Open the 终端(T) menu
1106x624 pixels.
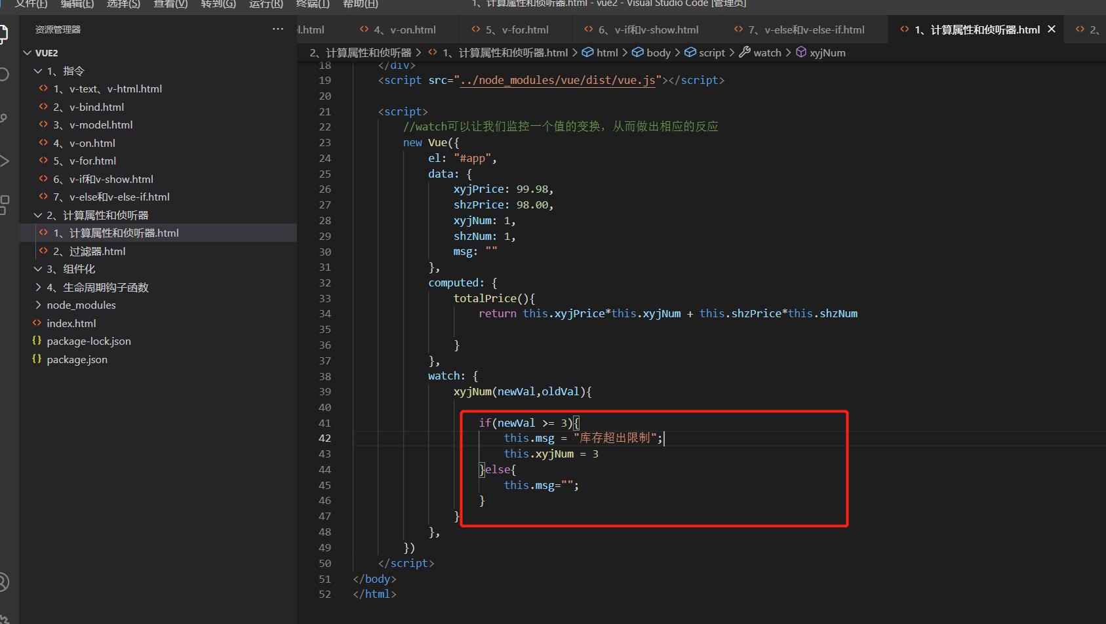pos(313,4)
